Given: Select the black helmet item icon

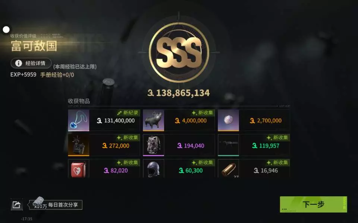Looking at the screenshot, I should [x=153, y=169].
